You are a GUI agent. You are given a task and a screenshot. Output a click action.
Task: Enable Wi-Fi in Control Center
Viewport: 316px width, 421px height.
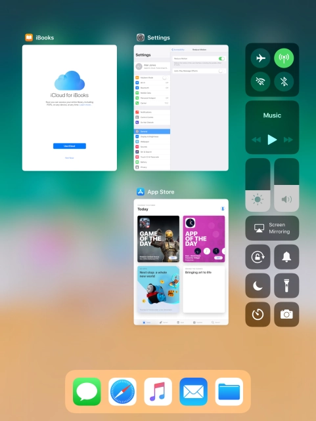[x=260, y=81]
